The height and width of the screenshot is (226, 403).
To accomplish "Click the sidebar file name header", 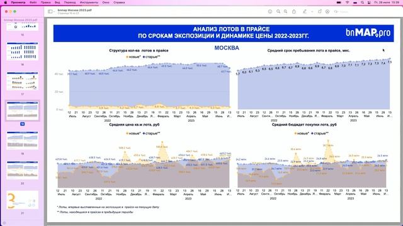I will [x=21, y=19].
